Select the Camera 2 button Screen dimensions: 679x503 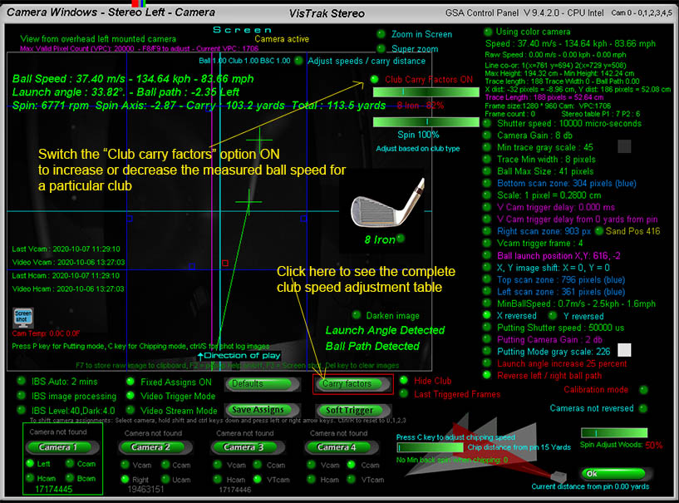coord(150,446)
